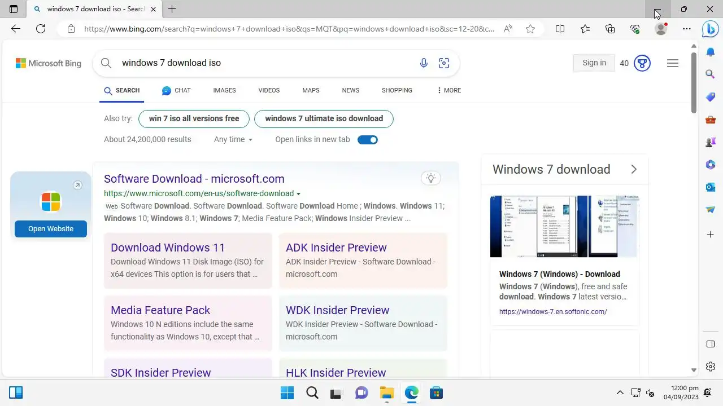The height and width of the screenshot is (406, 723).
Task: Open a new tab with plus icon
Action: [x=172, y=9]
